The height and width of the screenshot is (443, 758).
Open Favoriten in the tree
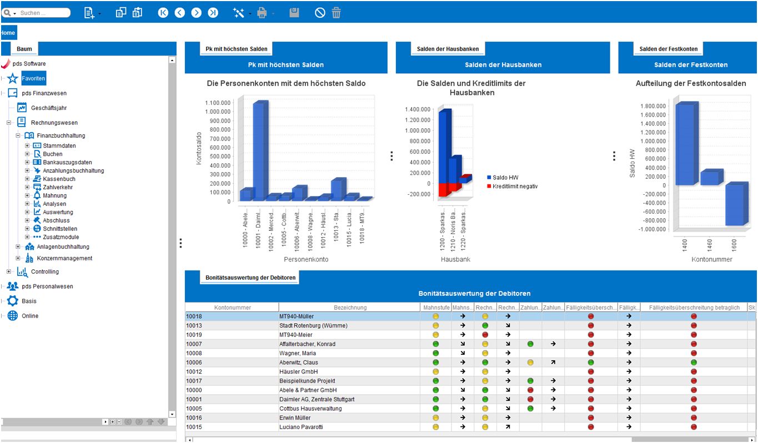pyautogui.click(x=33, y=79)
